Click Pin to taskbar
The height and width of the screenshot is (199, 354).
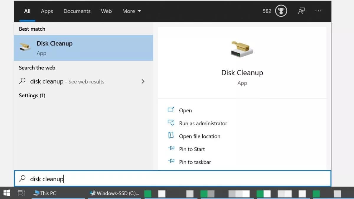point(195,162)
